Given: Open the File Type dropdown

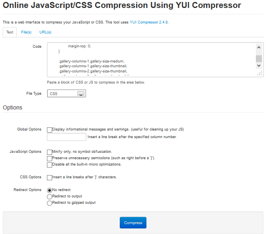Looking at the screenshot, I should [66, 94].
